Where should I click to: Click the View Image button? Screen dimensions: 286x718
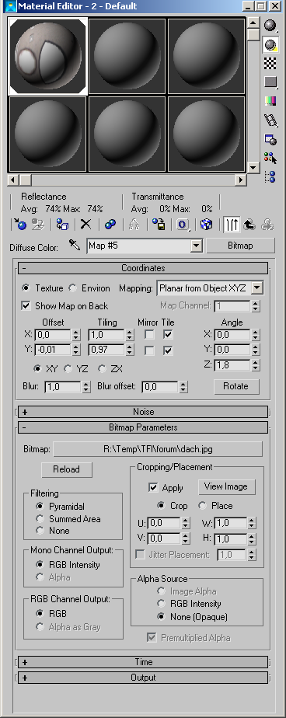point(226,486)
